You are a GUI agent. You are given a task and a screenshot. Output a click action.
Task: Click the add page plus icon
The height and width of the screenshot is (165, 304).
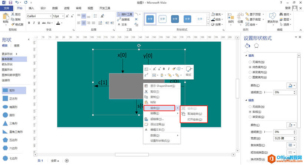(67, 161)
